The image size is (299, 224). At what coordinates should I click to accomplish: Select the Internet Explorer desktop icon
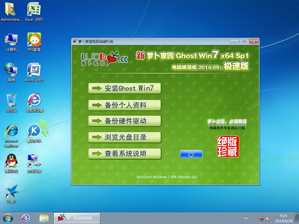point(12,136)
